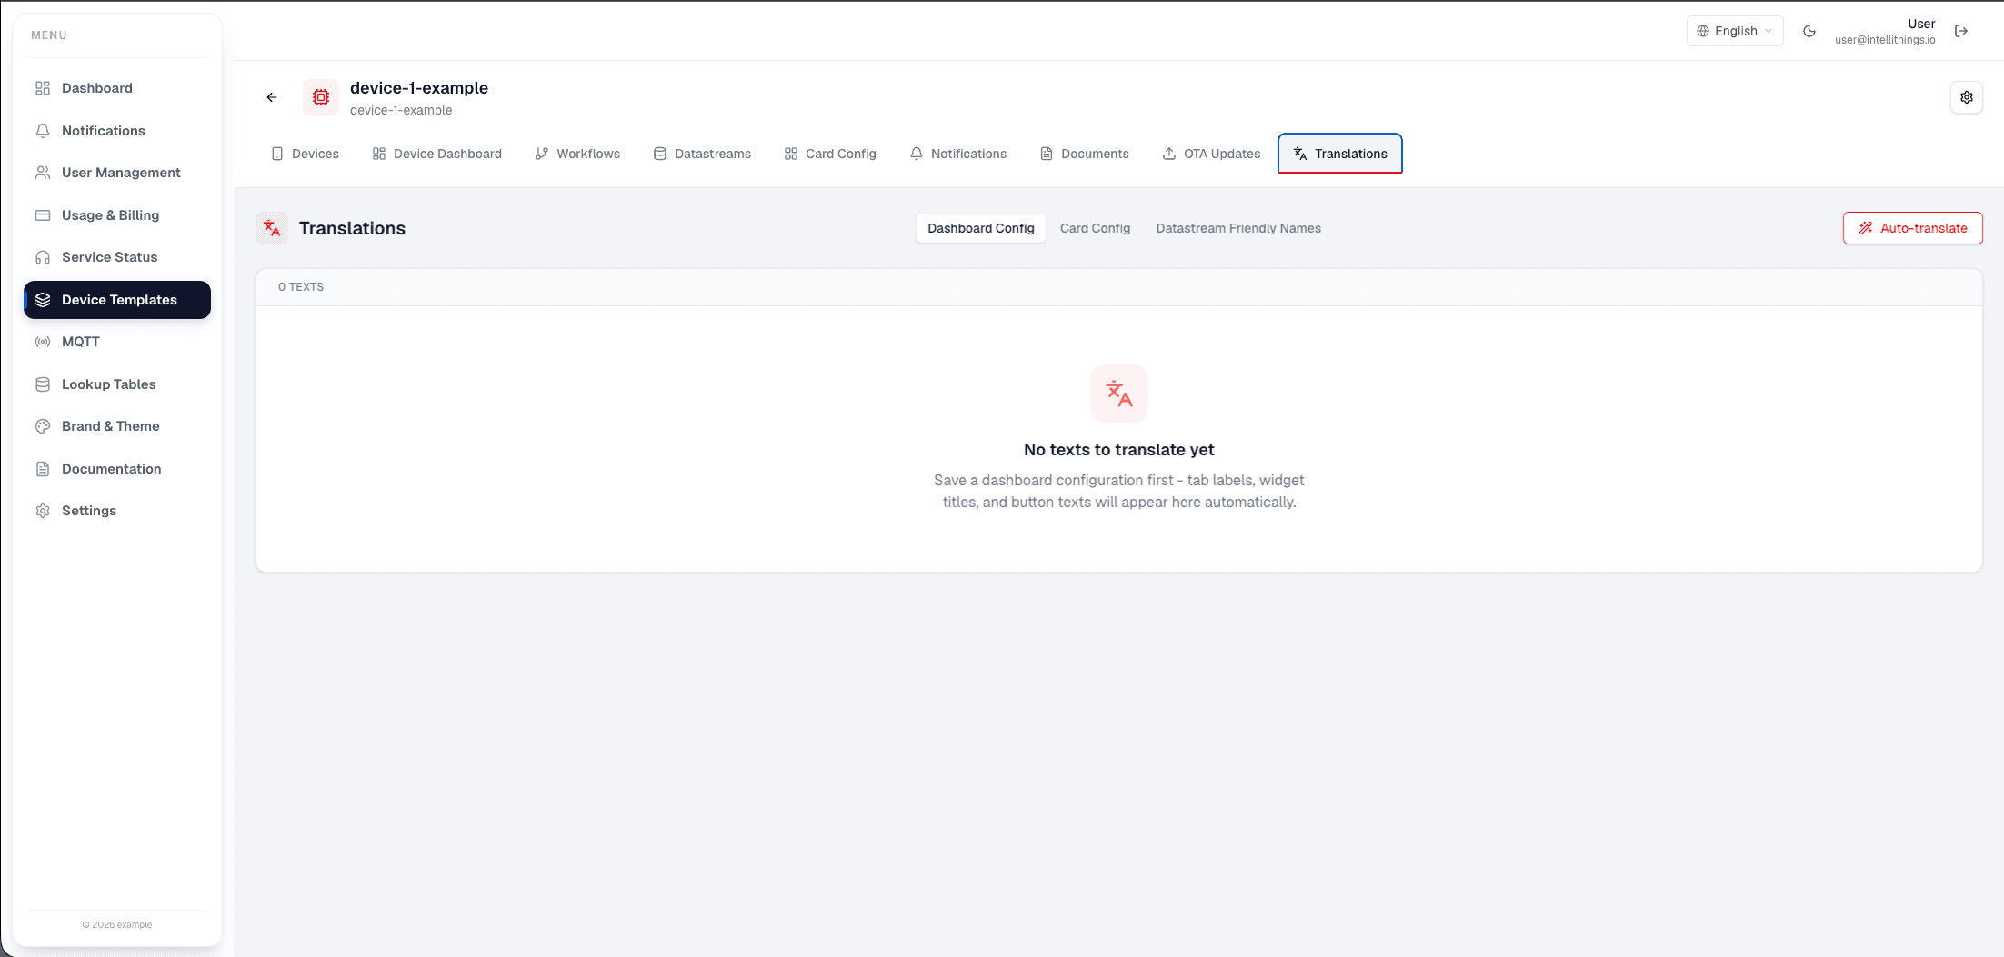The image size is (2004, 957).
Task: Open Lookup Tables in sidebar
Action: 117,384
